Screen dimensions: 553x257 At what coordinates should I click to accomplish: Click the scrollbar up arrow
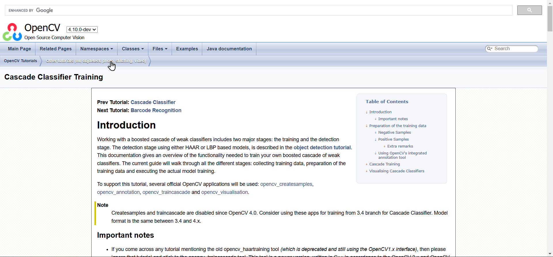point(550,2)
